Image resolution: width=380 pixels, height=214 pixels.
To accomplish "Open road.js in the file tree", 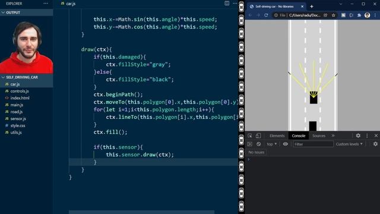I will click(26, 112).
